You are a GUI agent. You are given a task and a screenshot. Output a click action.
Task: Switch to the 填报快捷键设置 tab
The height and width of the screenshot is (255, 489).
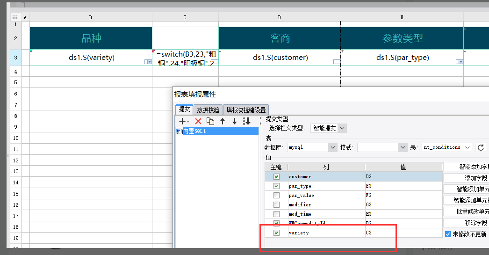[x=246, y=110]
